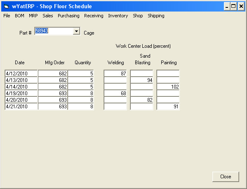
Task: Select the date cell 4/21/2010
Action: point(21,107)
